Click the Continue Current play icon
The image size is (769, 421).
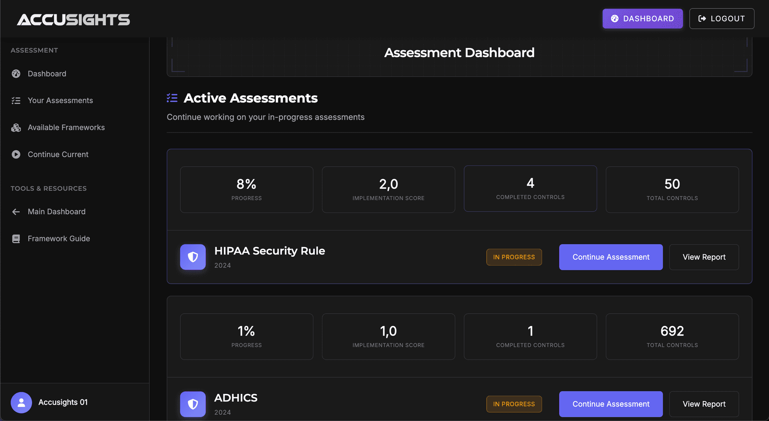pos(16,154)
